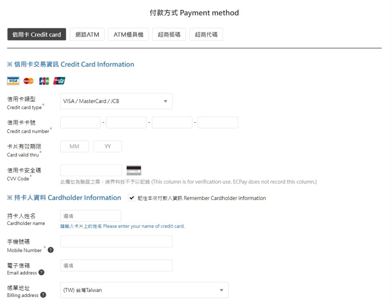The height and width of the screenshot is (303, 391).
Task: Open the Mobile Number help icon
Action: point(50,251)
